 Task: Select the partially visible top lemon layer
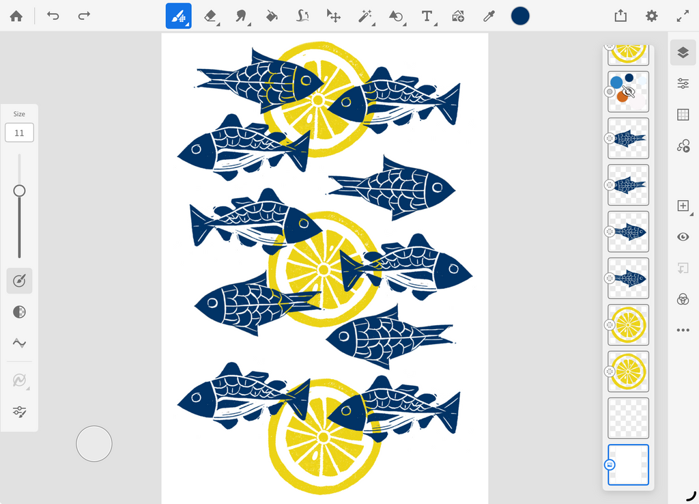(628, 55)
